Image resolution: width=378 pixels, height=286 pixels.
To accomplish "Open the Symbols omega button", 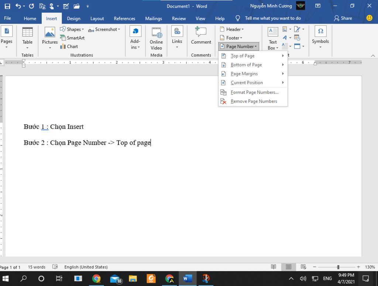I will click(x=320, y=37).
